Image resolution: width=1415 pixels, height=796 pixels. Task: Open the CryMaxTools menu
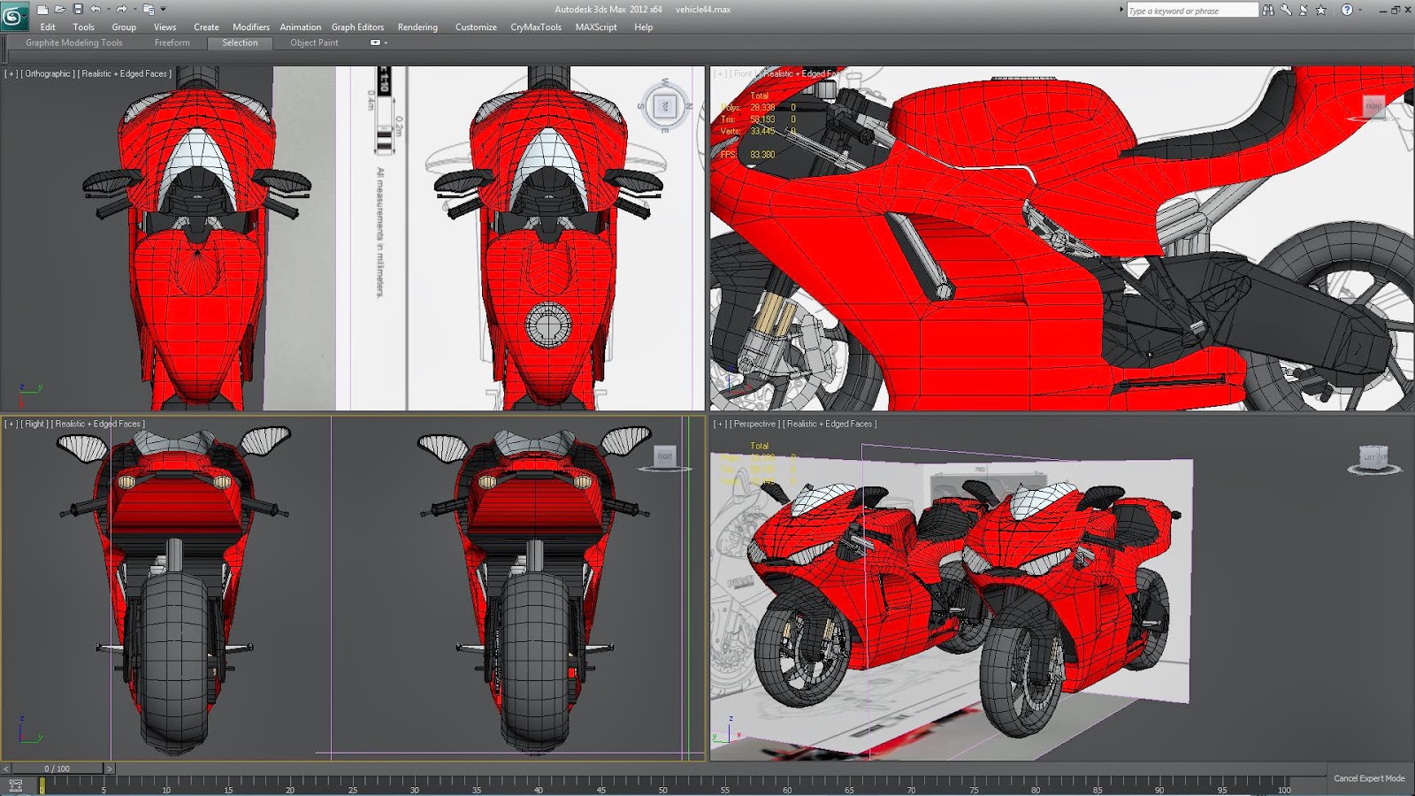536,27
